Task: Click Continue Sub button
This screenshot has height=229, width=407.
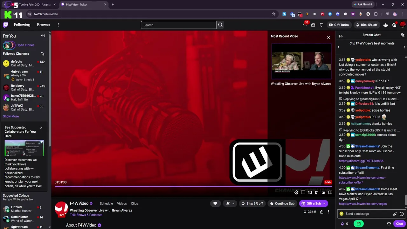Action: pyautogui.click(x=282, y=204)
